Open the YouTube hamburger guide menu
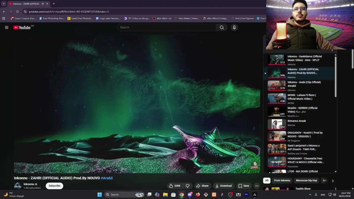The width and height of the screenshot is (354, 199). click(x=7, y=27)
